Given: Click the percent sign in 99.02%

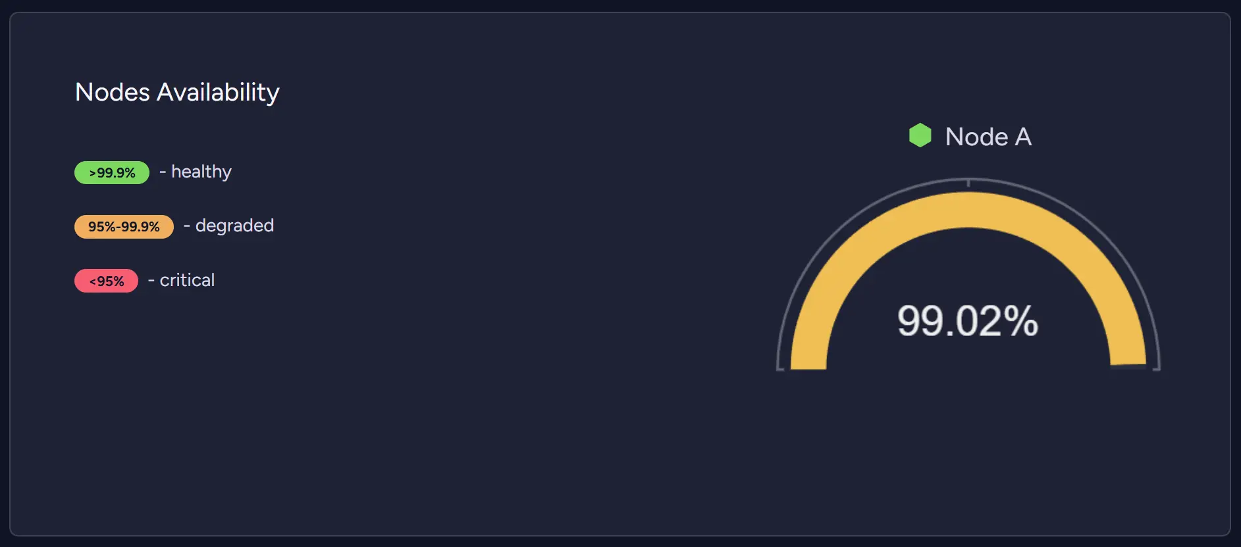Looking at the screenshot, I should [x=1021, y=321].
